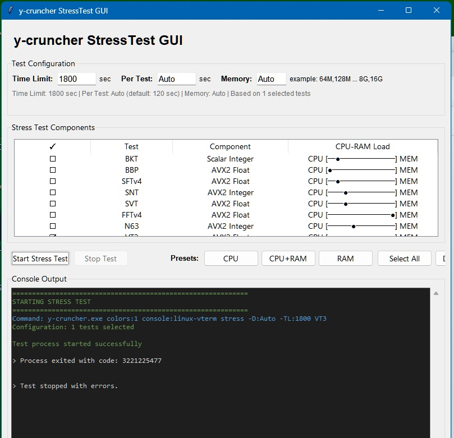The height and width of the screenshot is (438, 454).
Task: Tick the BBP test checkbox
Action: pos(53,170)
